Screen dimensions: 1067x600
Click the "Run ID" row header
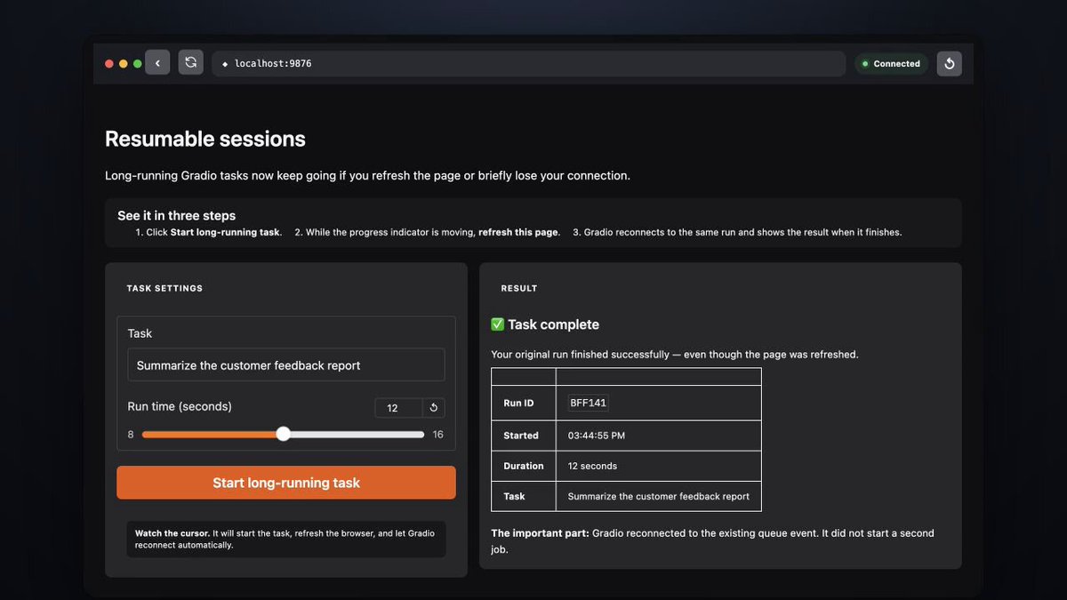pos(524,403)
